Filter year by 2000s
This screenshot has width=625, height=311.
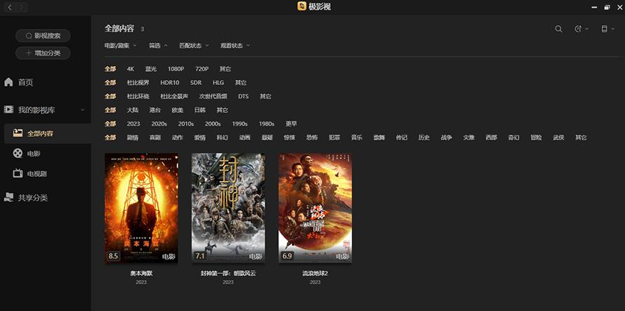[x=213, y=124]
